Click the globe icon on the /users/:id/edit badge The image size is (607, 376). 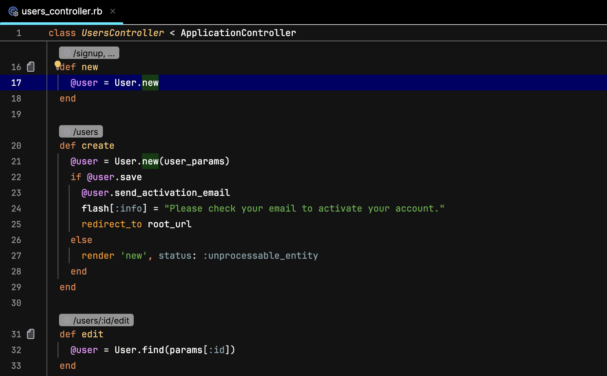point(67,320)
